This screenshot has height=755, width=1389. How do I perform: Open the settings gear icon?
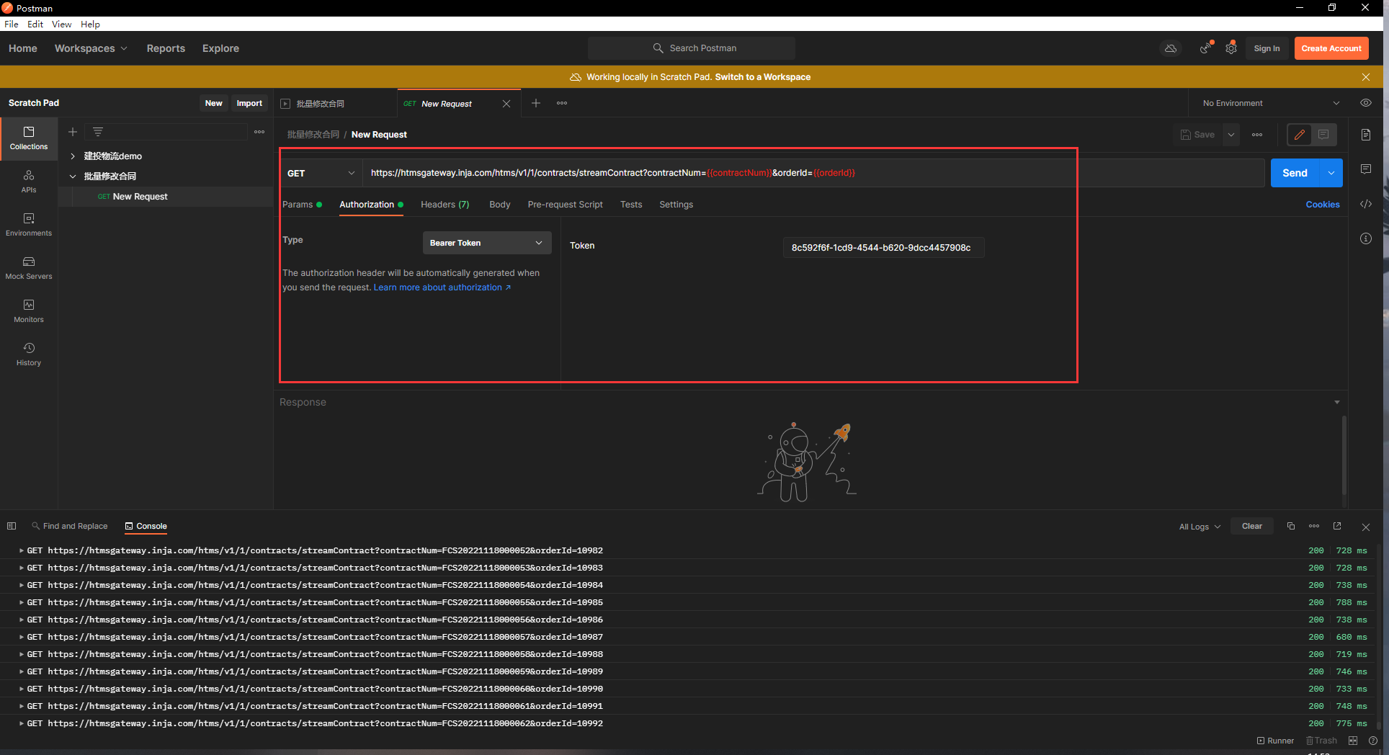[1231, 48]
